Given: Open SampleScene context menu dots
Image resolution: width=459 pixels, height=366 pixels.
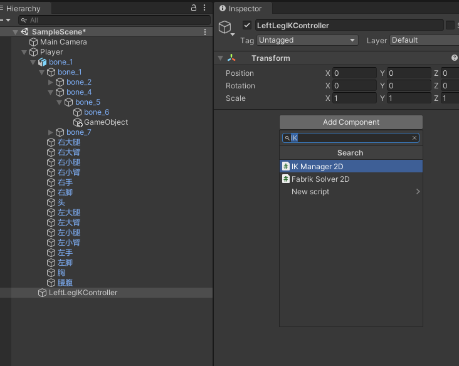Looking at the screenshot, I should click(205, 32).
